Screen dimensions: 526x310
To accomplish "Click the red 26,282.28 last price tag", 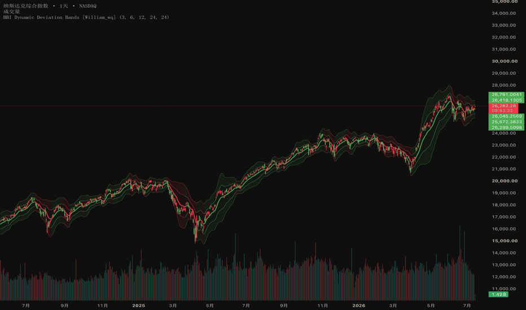I will (x=503, y=106).
